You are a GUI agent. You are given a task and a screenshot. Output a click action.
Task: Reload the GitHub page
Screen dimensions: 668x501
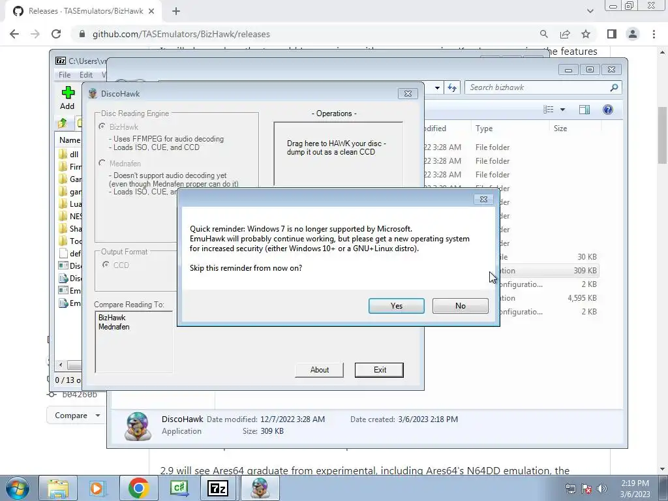coord(56,34)
